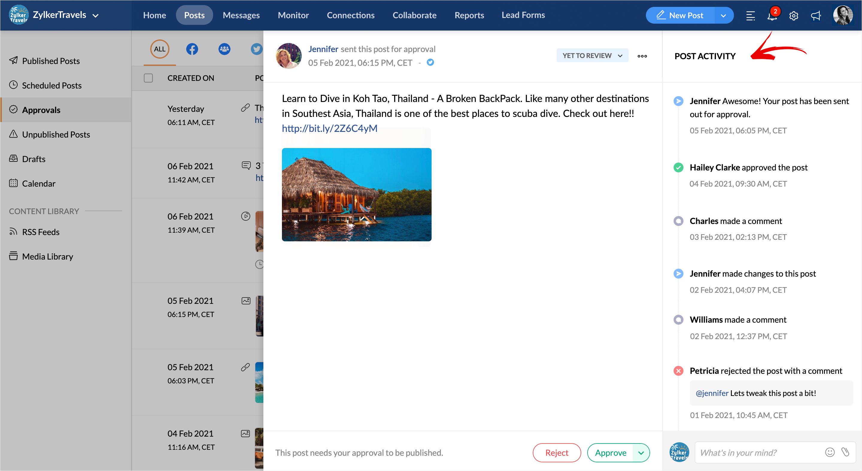Open the bit.ly link in post
The width and height of the screenshot is (862, 471).
coord(329,128)
